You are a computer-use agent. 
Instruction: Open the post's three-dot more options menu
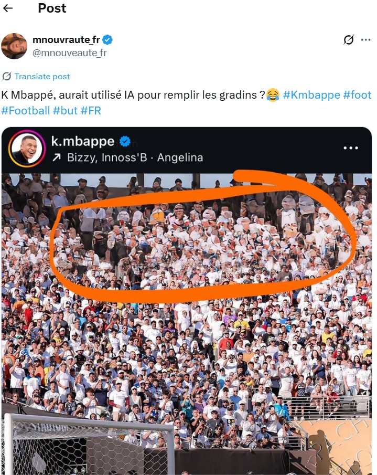366,40
